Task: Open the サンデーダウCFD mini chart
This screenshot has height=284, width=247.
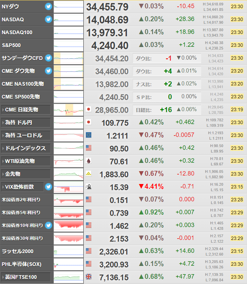Action: click(x=69, y=58)
